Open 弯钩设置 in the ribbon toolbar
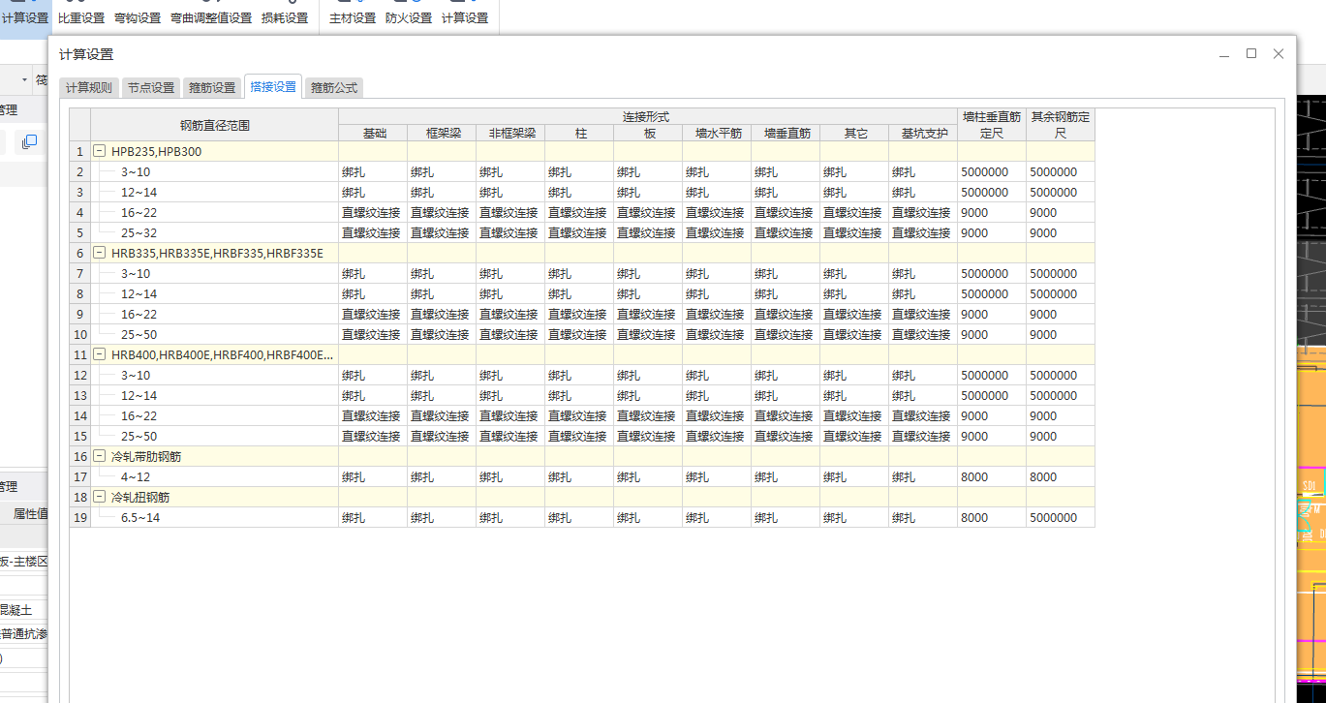 coord(138,18)
